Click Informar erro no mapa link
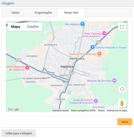Viewport: 134px width, 138px height. pyautogui.click(x=117, y=110)
